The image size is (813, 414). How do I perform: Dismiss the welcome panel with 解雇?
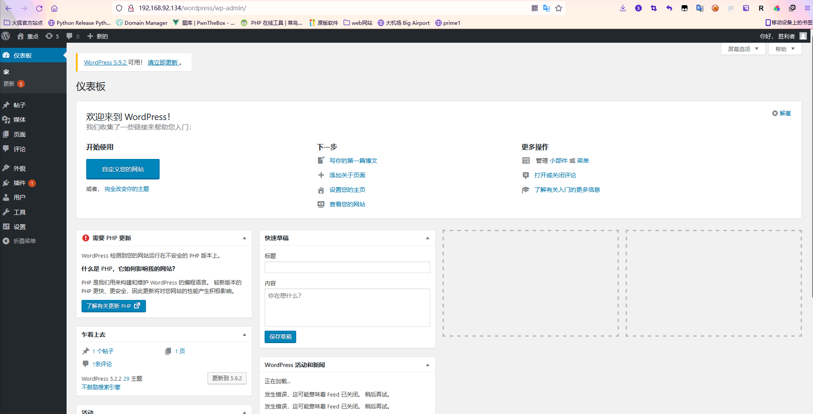(781, 113)
